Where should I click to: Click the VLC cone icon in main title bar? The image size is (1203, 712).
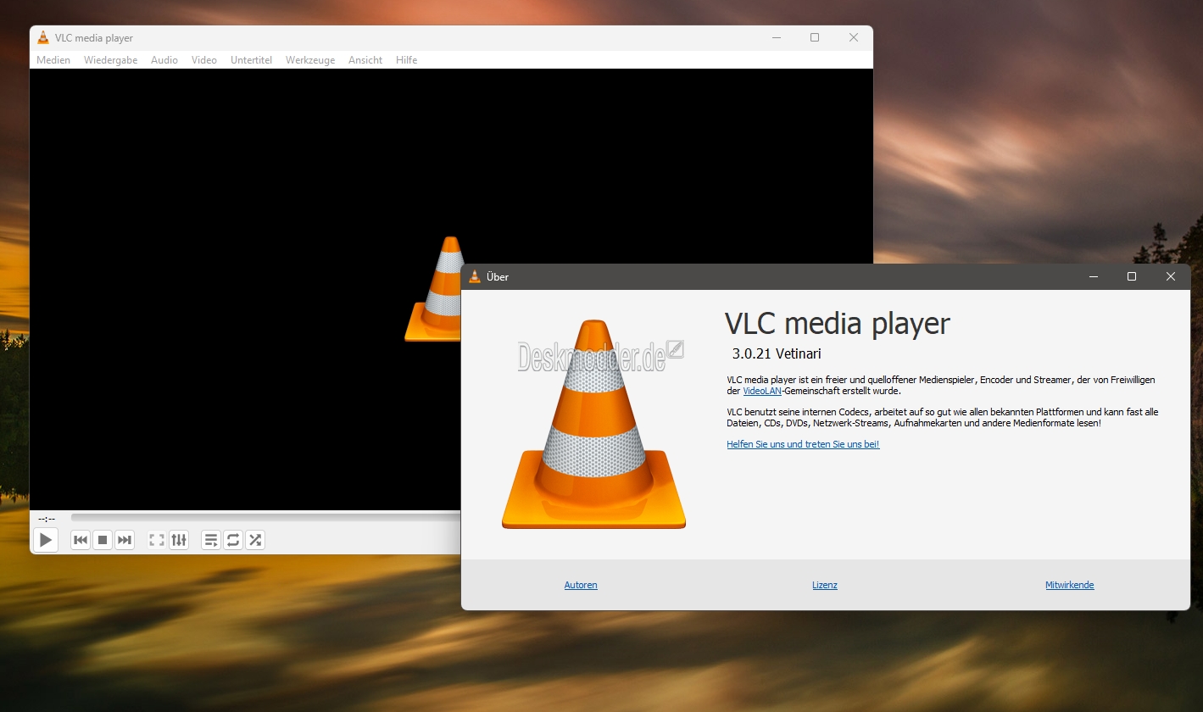click(x=43, y=37)
